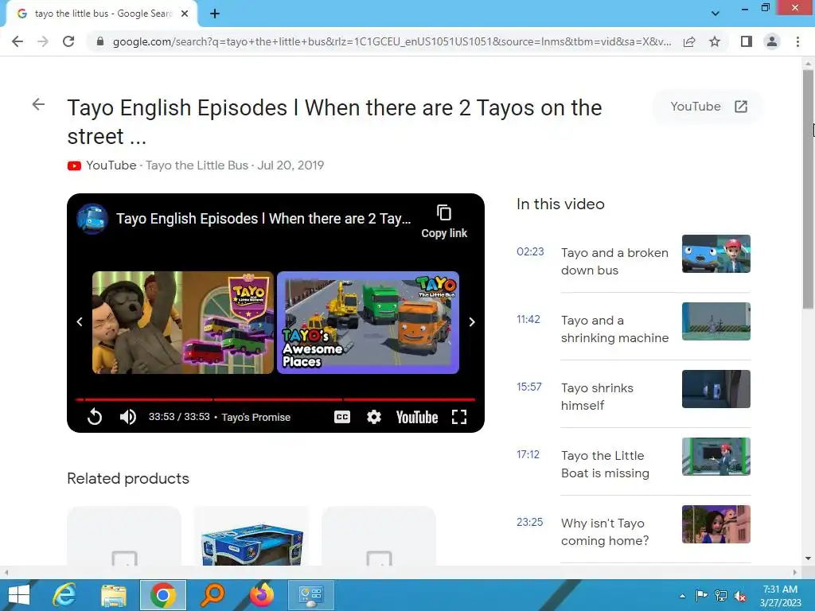Copy link of the video

444,221
